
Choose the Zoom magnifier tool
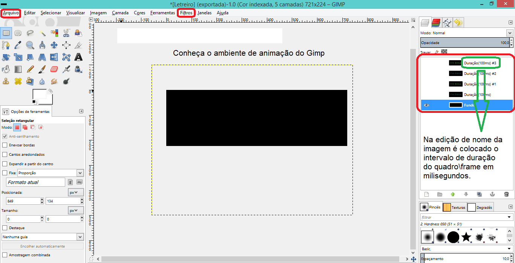(x=30, y=45)
